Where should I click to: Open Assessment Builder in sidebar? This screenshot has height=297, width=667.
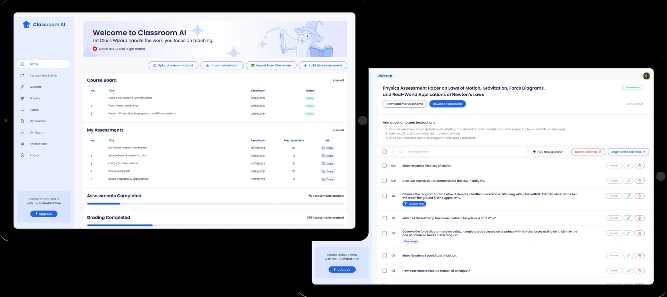[x=44, y=76]
